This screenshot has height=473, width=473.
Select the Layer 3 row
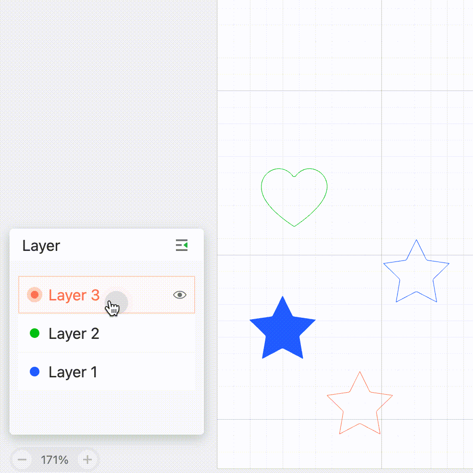click(107, 295)
